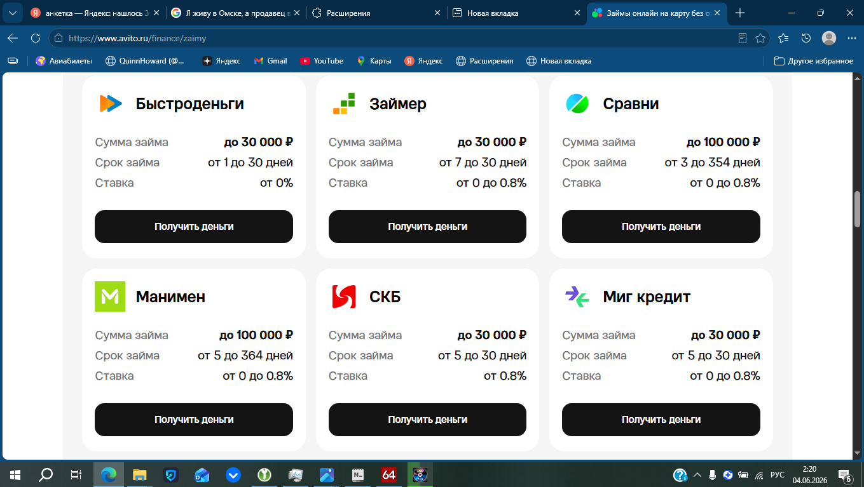Open browser history icon
This screenshot has width=864, height=487.
pos(806,38)
